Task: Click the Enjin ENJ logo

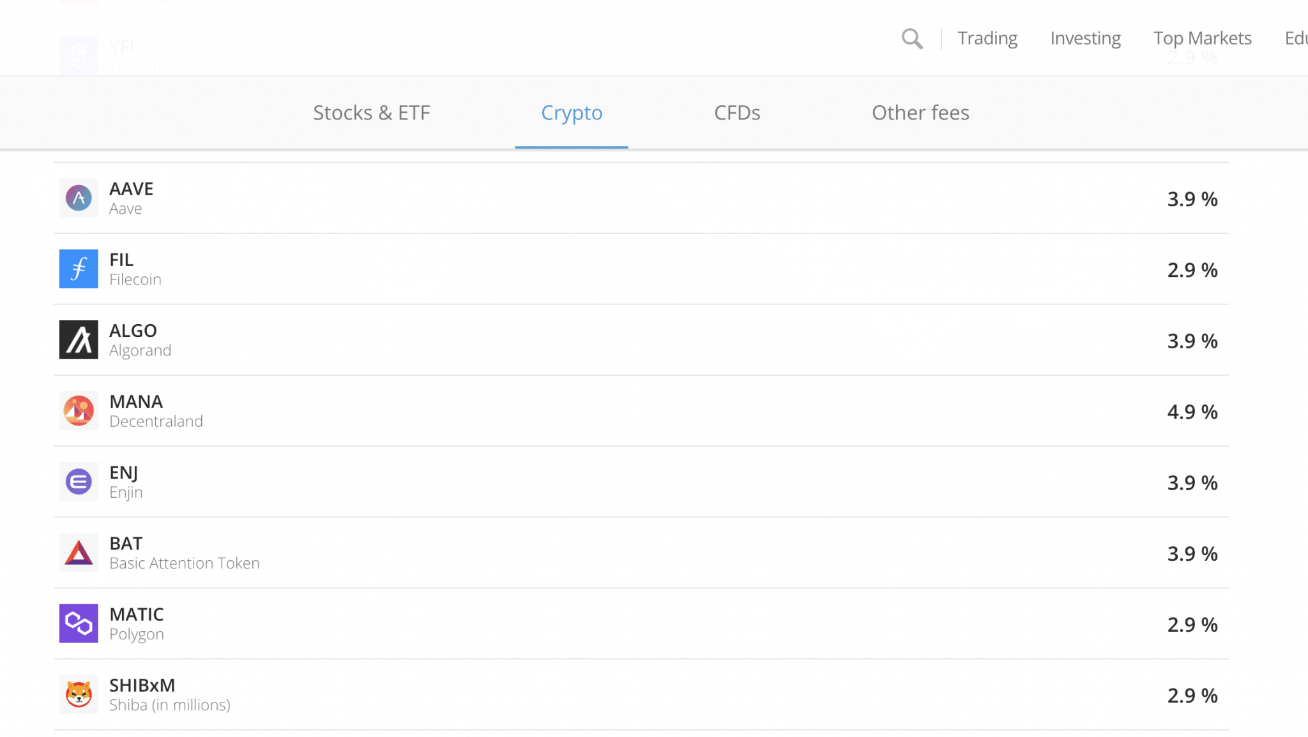Action: [79, 481]
